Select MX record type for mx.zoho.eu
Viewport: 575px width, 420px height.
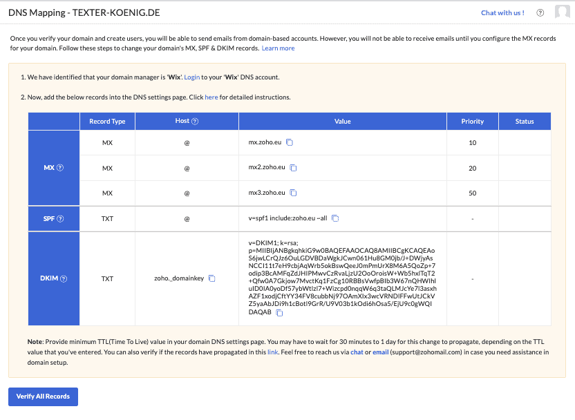pos(107,143)
